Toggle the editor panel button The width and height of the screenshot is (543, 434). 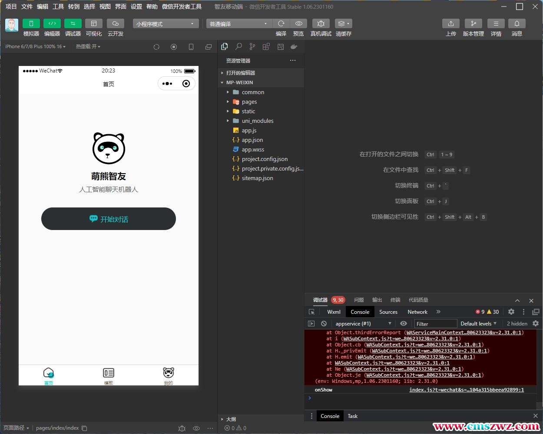click(x=52, y=23)
